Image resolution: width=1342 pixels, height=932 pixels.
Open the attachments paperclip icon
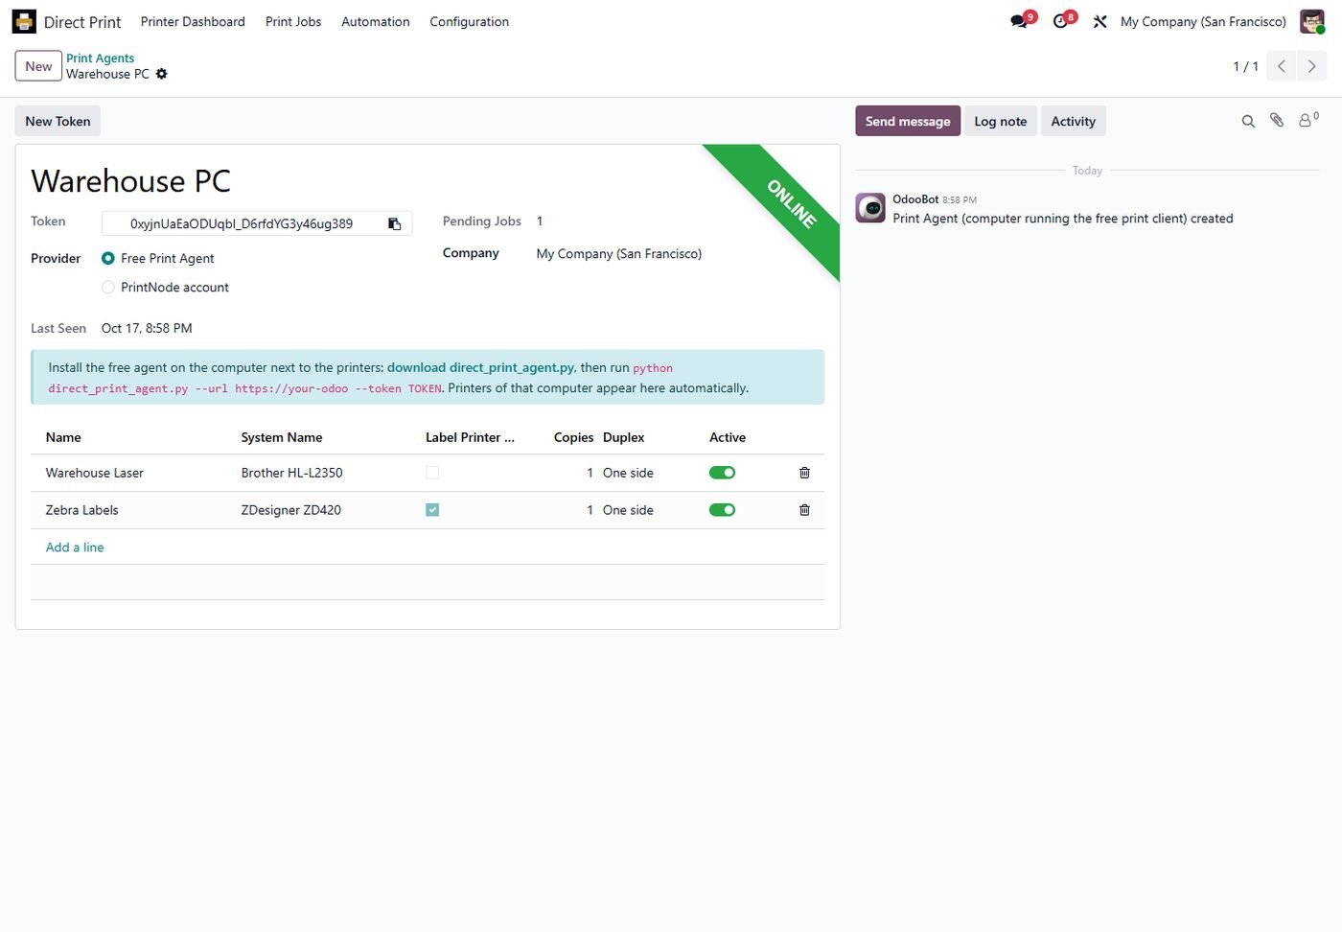click(x=1277, y=121)
